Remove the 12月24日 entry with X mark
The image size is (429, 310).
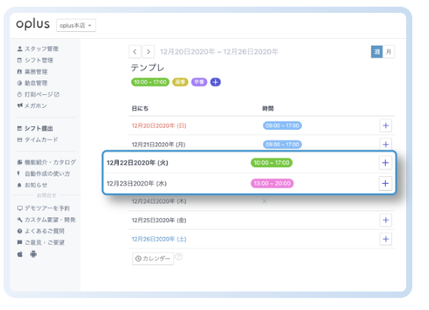tap(264, 201)
